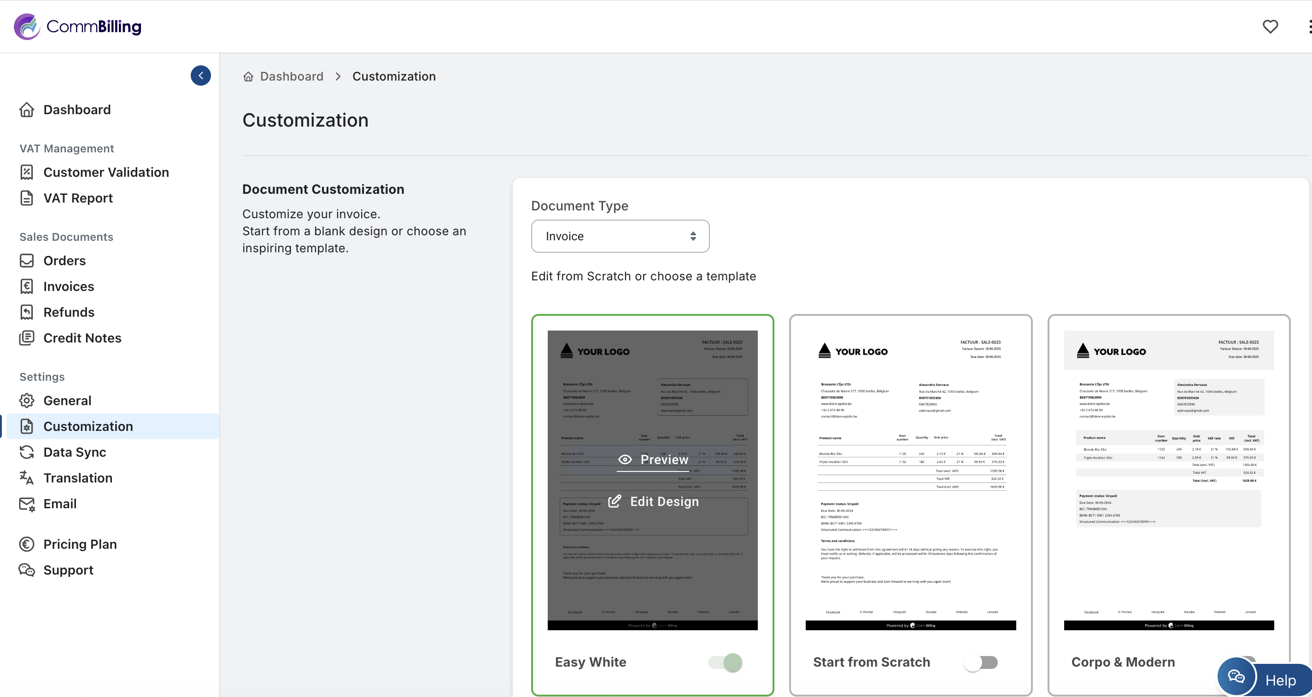Click the Dashboard breadcrumb link

point(291,76)
